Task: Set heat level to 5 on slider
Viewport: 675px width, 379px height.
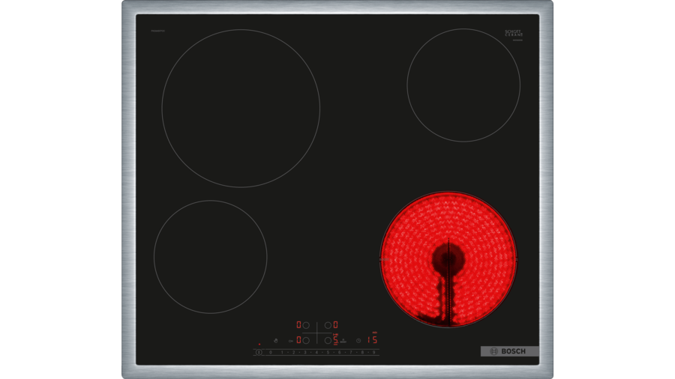Action: coord(328,352)
